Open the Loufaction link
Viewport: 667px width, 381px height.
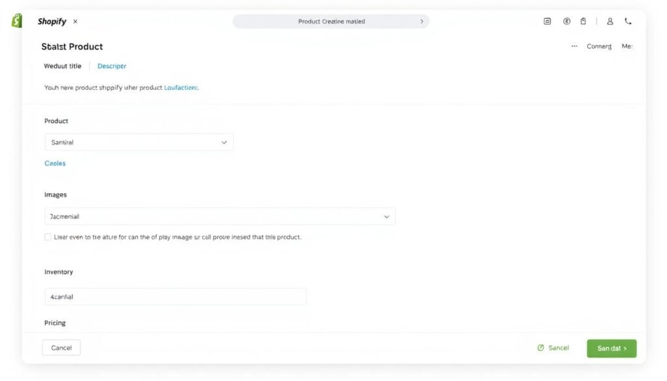(180, 86)
